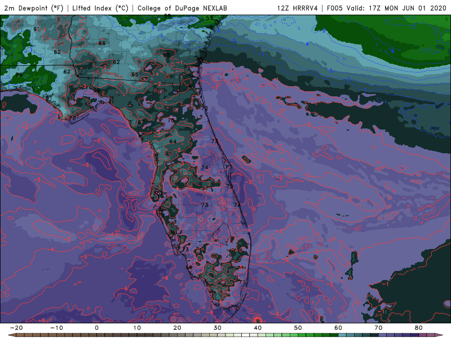
Task: Click the '60' tick label on color scale
Action: 338,328
